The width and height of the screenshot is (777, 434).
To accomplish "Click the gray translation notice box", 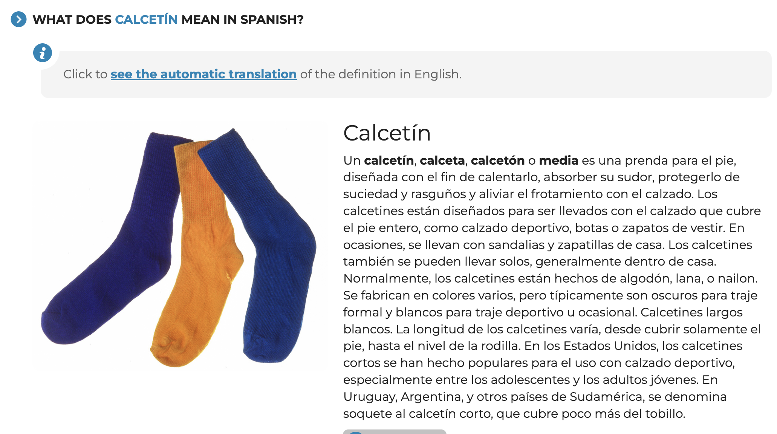I will pos(406,74).
